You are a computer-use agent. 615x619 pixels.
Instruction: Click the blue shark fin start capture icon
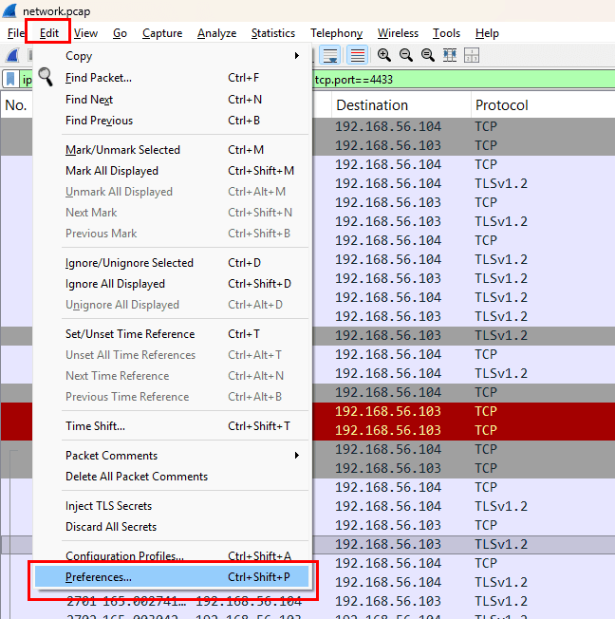tap(12, 56)
